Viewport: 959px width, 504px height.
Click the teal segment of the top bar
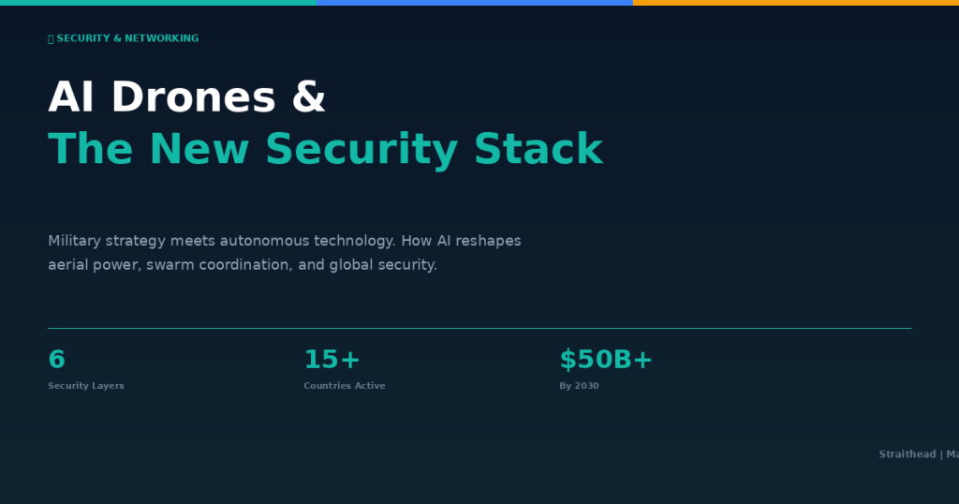(157, 3)
